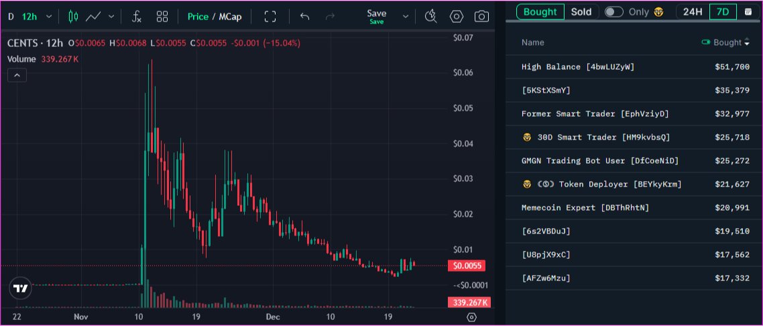Open Token Deployer [BEYkyKrm] wallet
Image resolution: width=763 pixels, height=326 pixels.
click(609, 184)
